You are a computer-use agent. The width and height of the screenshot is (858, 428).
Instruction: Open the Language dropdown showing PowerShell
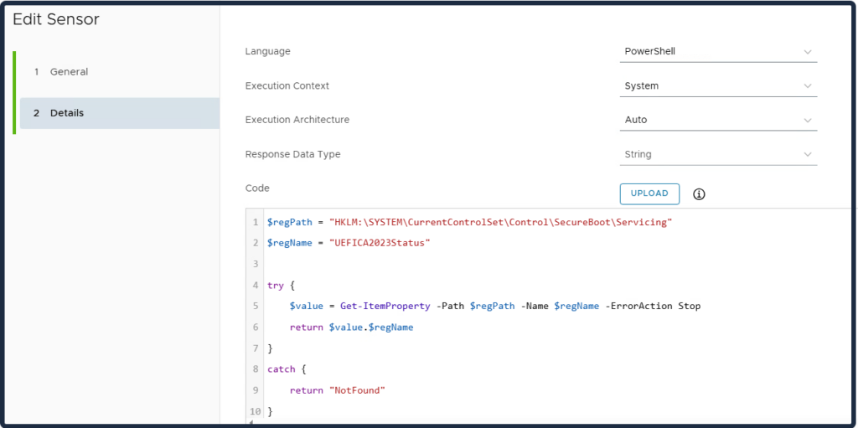click(718, 52)
